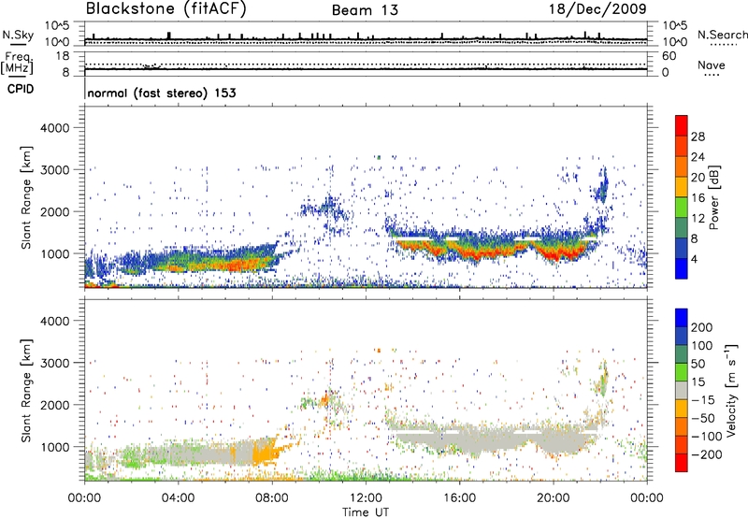The image size is (748, 518).
Task: Click the '16:00' time axis label
Action: pyautogui.click(x=459, y=498)
